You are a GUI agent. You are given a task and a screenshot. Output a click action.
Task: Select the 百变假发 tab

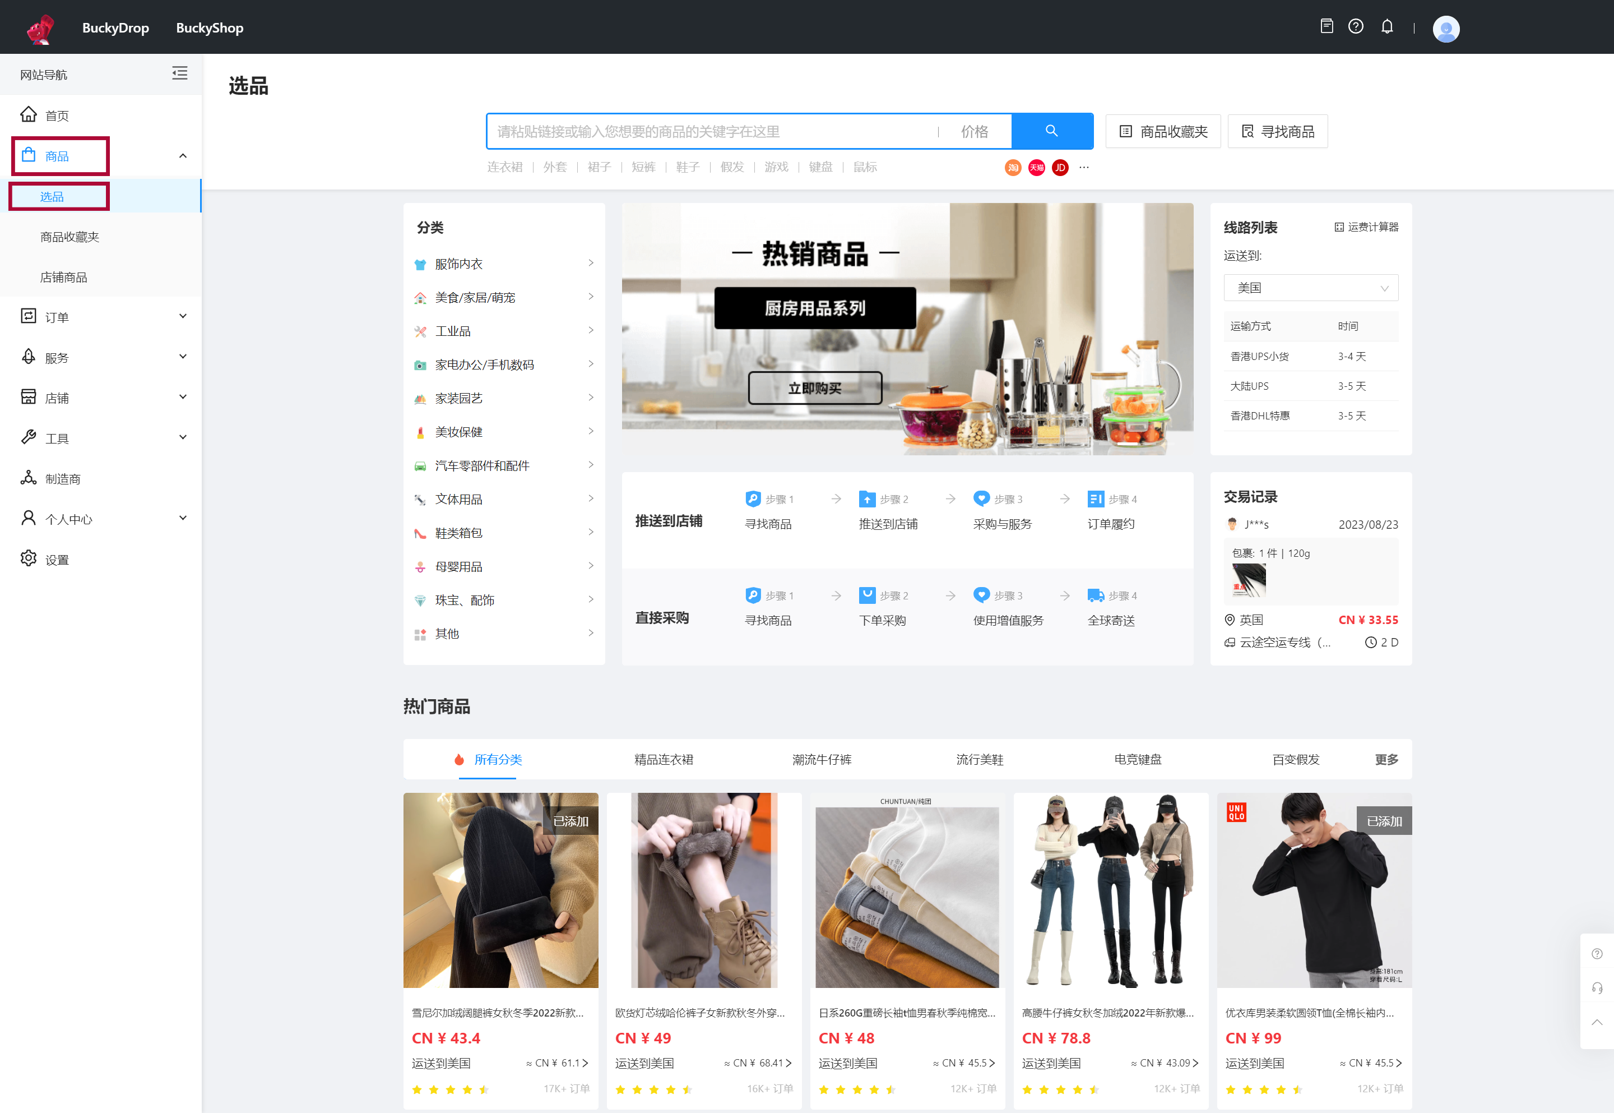click(x=1296, y=759)
